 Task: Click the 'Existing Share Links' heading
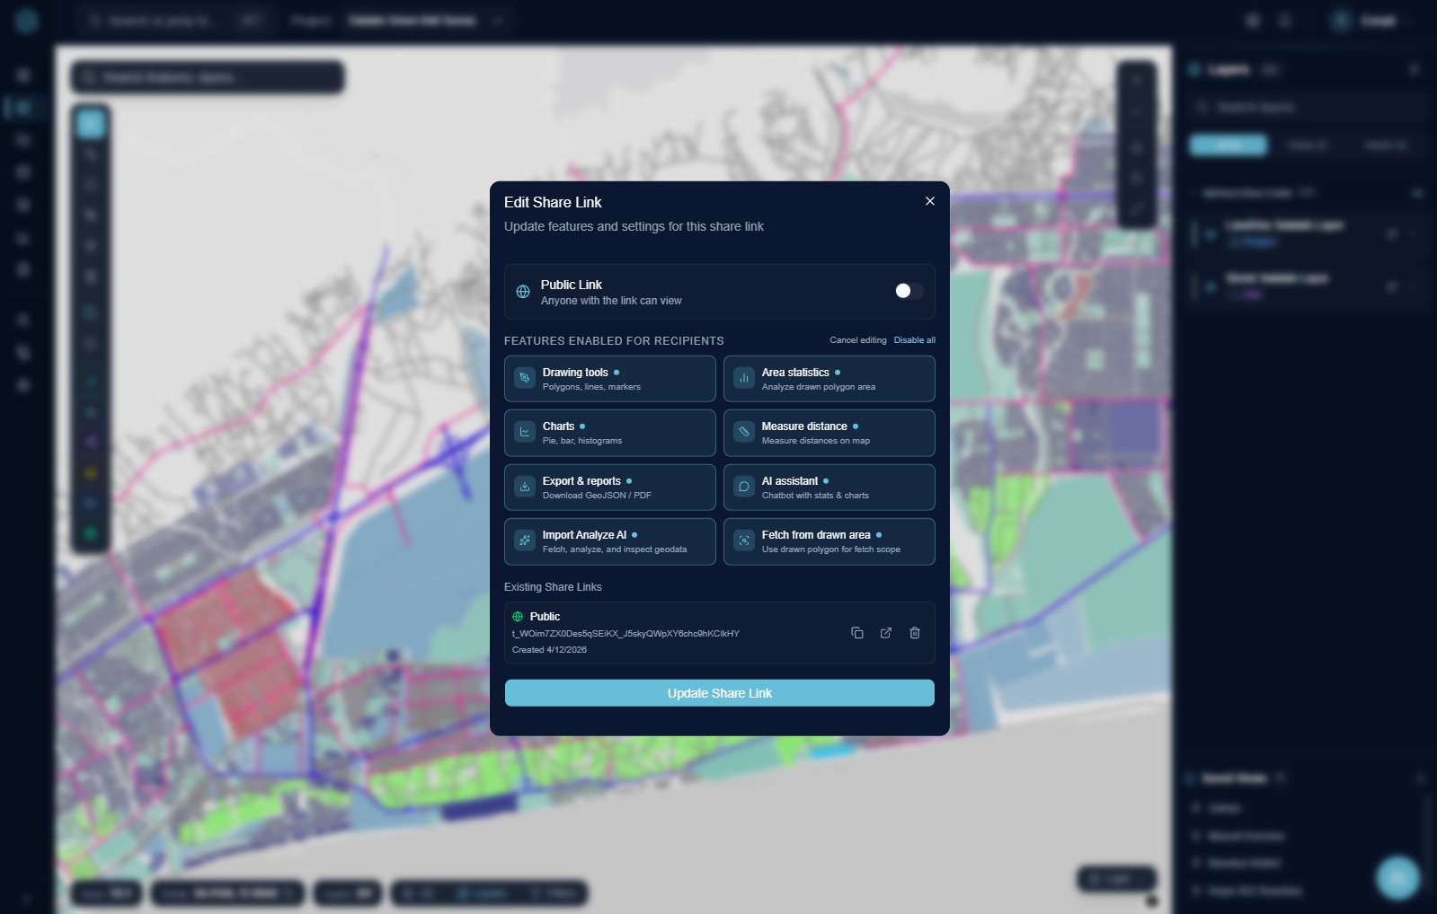pos(553,587)
